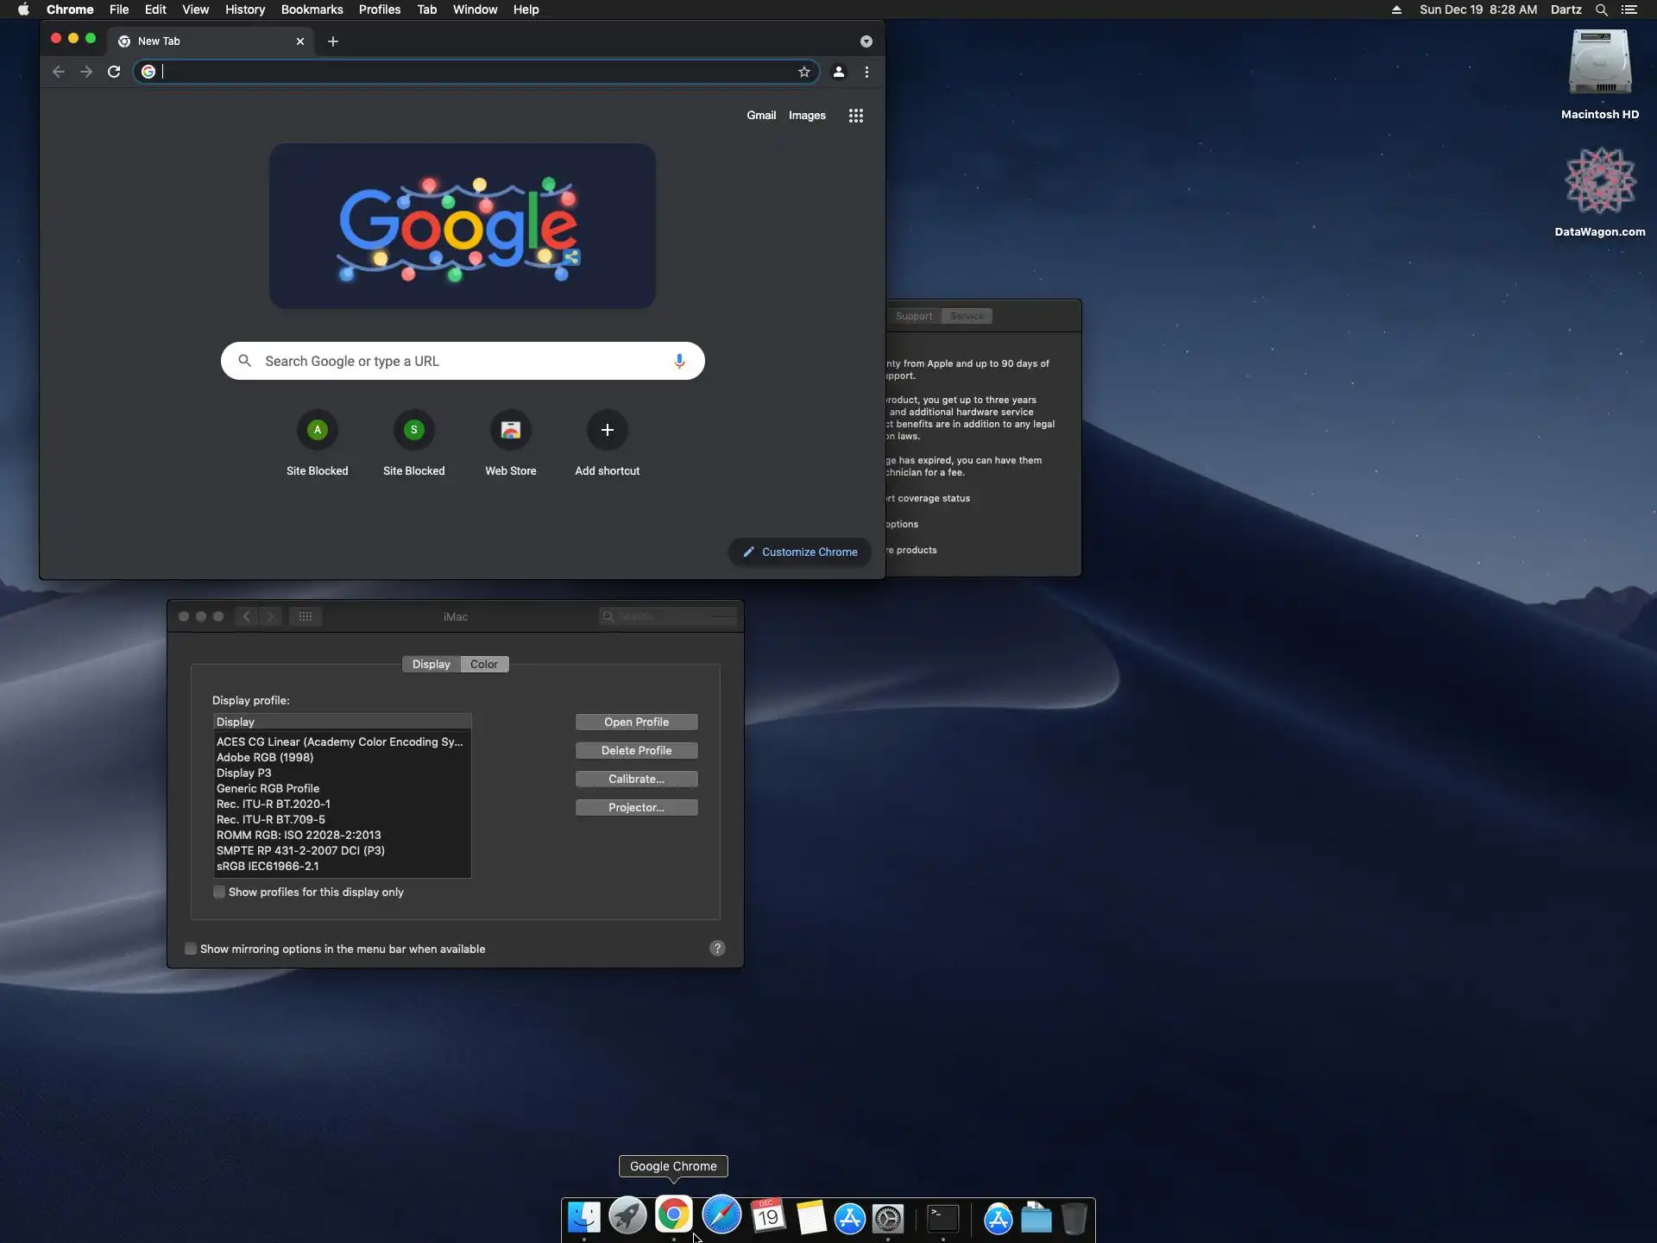The width and height of the screenshot is (1657, 1243).
Task: Click the Calibrate... button
Action: (636, 779)
